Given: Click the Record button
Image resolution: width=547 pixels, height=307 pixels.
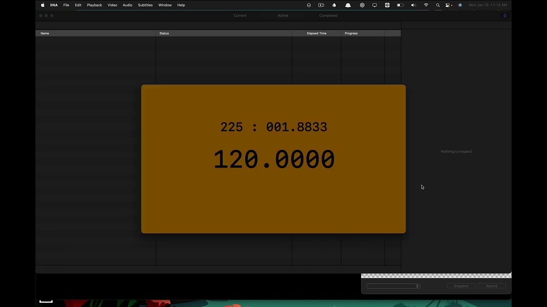Looking at the screenshot, I should (491, 286).
